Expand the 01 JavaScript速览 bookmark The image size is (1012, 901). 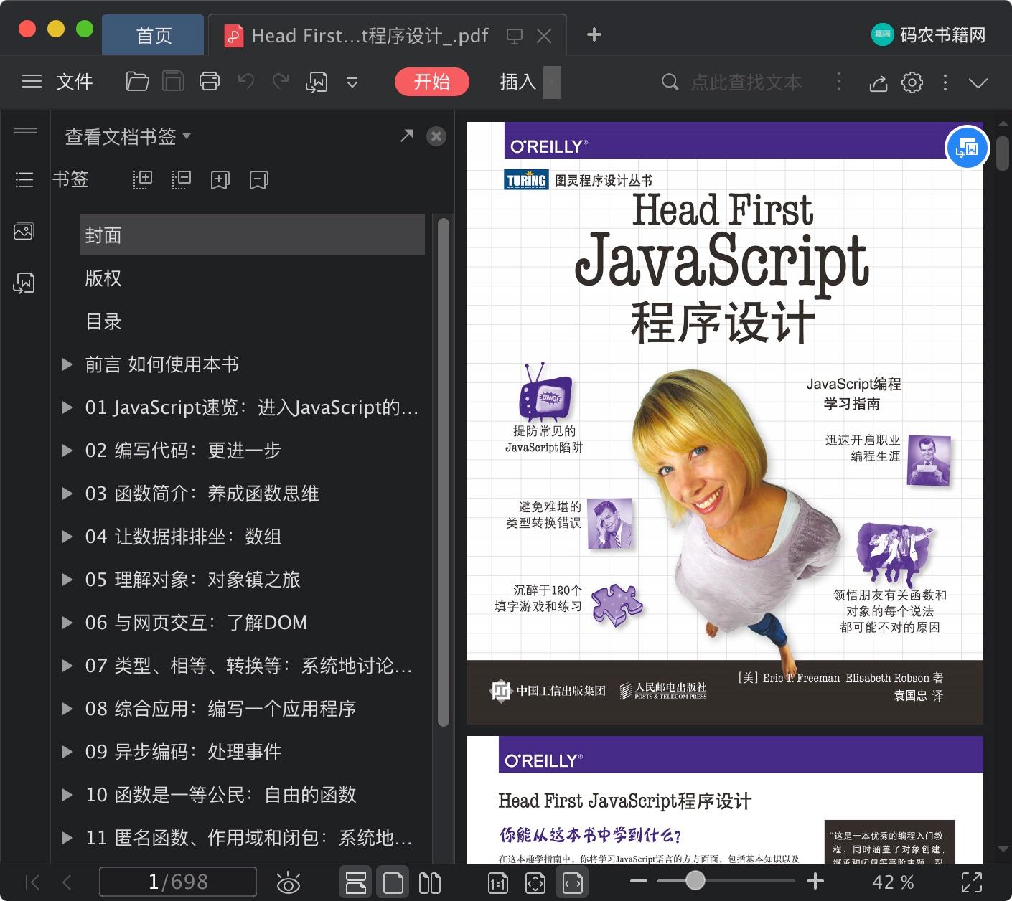point(67,407)
